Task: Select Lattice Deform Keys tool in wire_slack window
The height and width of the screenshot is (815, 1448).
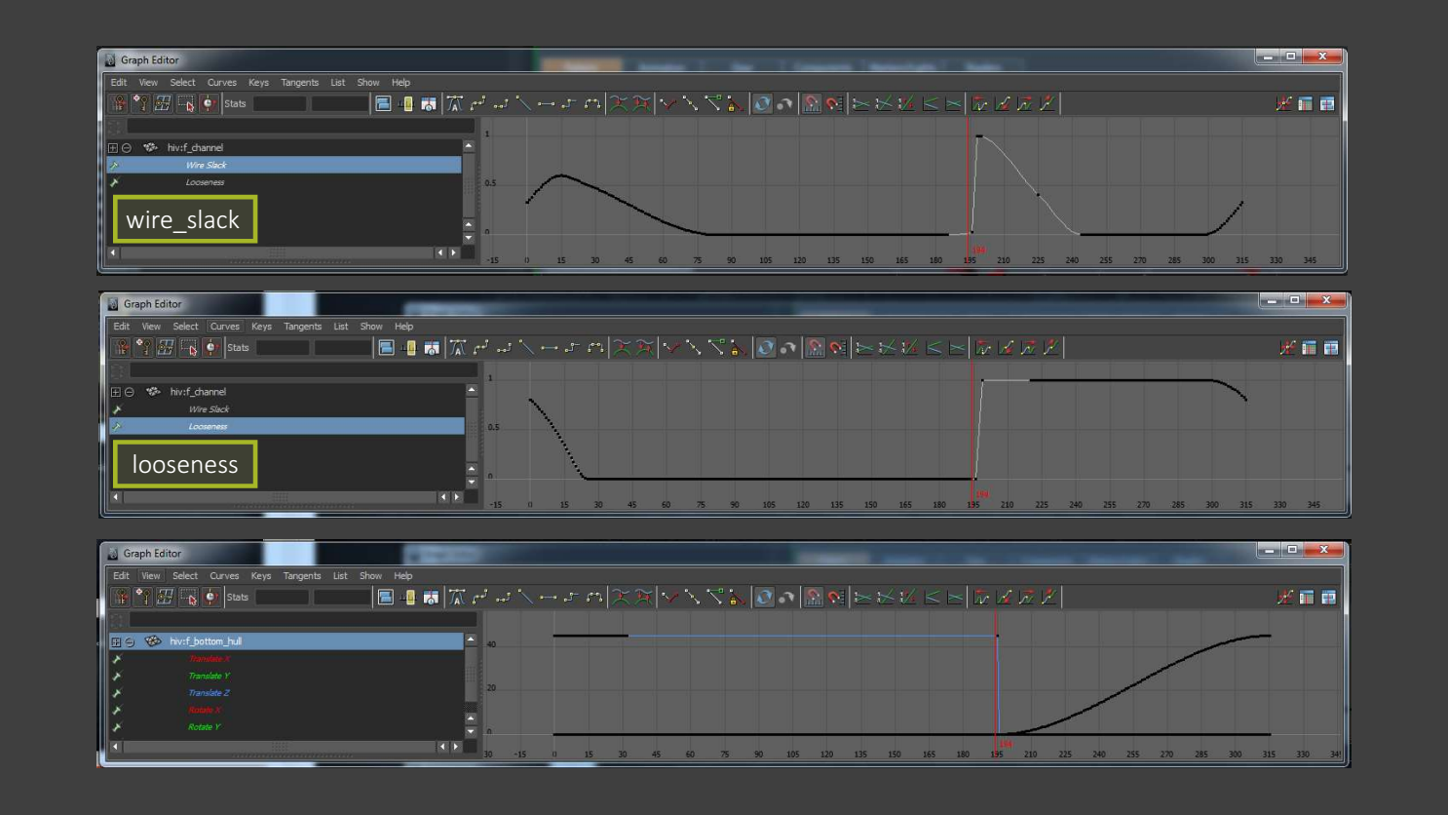Action: coord(164,103)
